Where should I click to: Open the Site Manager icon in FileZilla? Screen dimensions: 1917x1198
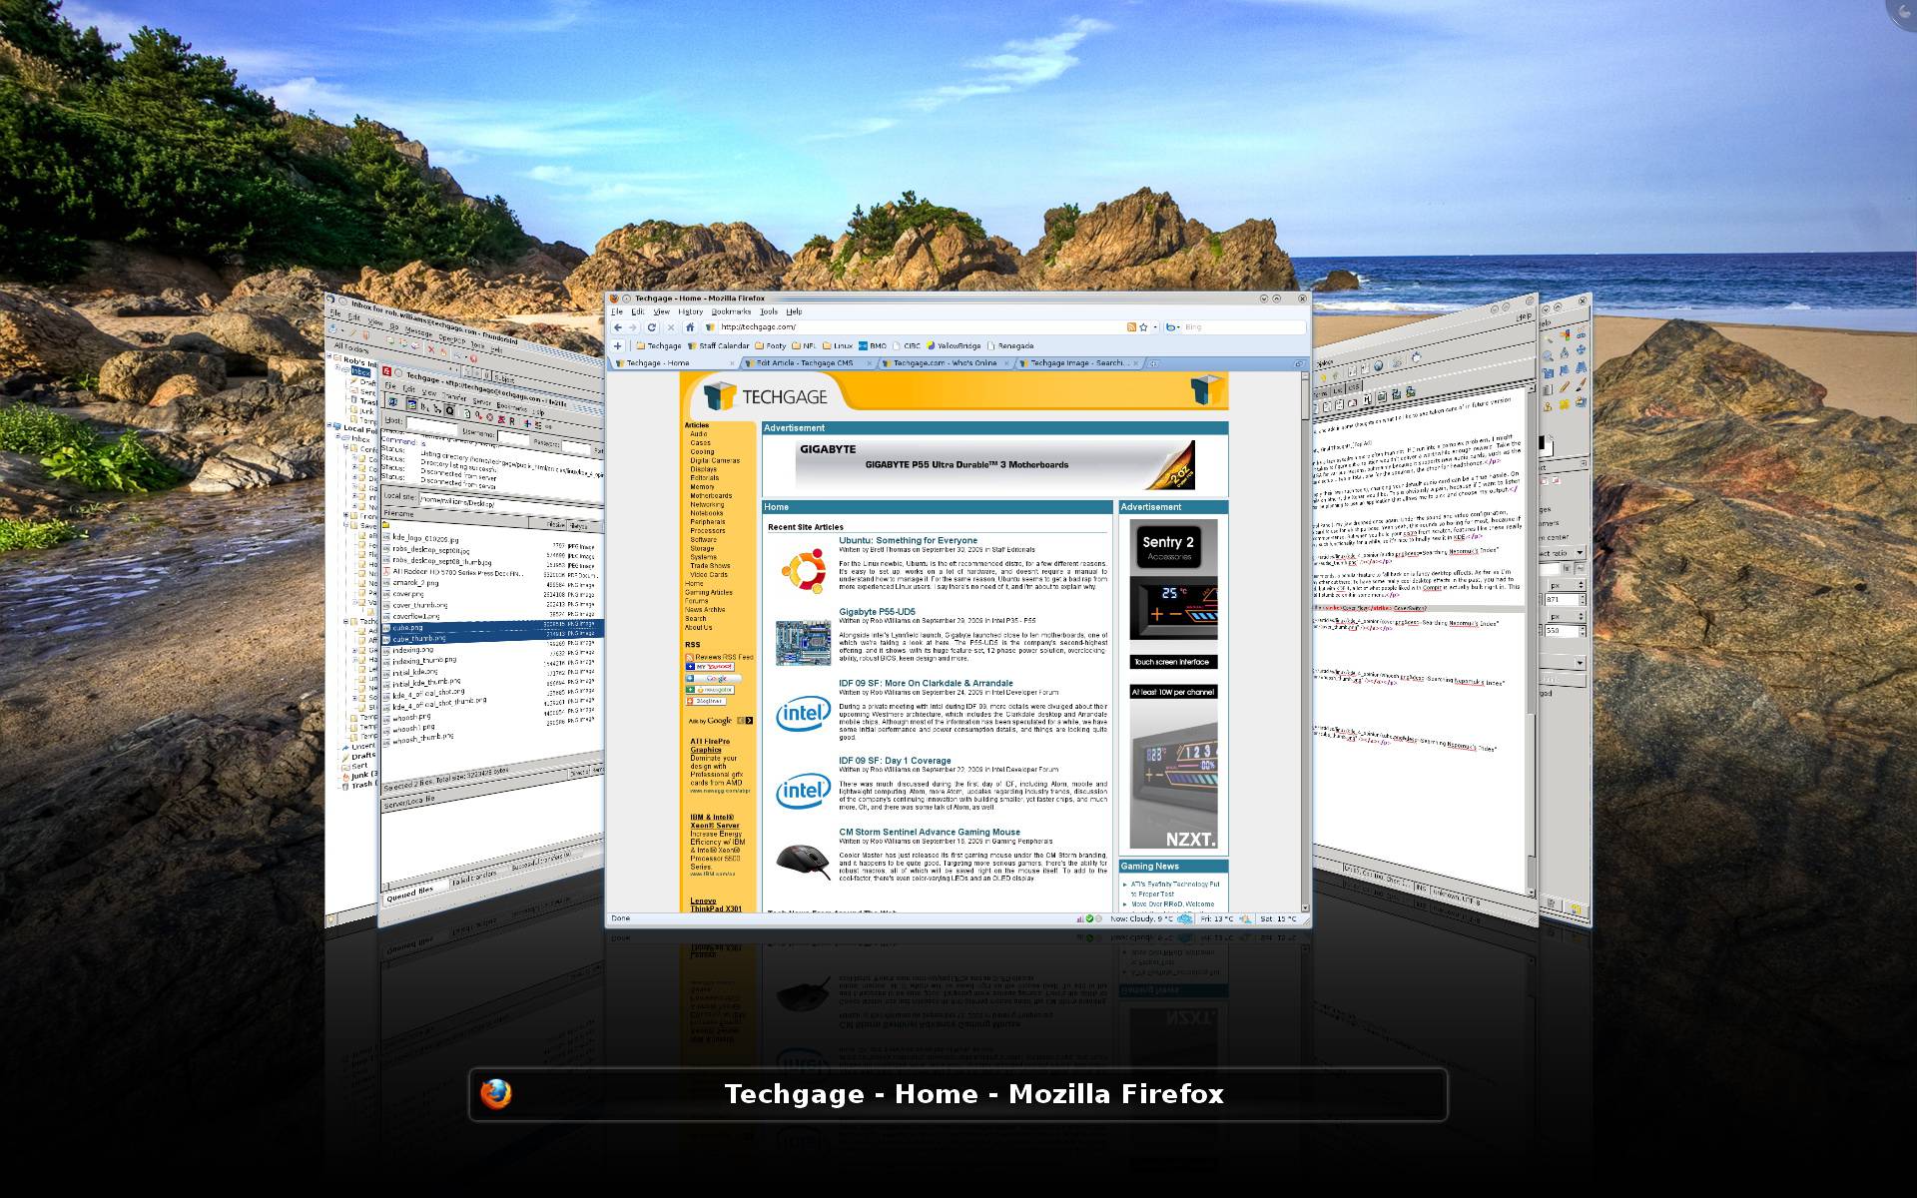click(x=393, y=400)
